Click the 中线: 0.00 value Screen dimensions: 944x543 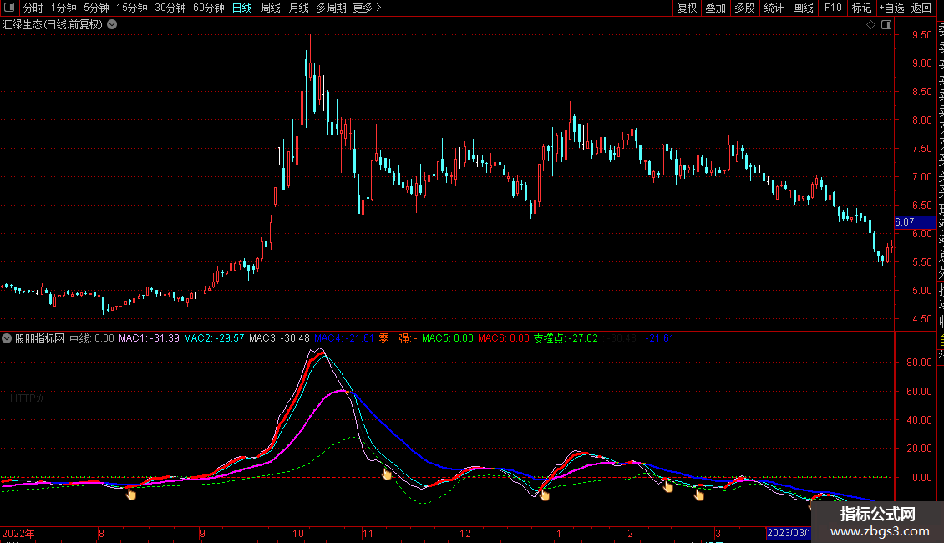(x=92, y=338)
